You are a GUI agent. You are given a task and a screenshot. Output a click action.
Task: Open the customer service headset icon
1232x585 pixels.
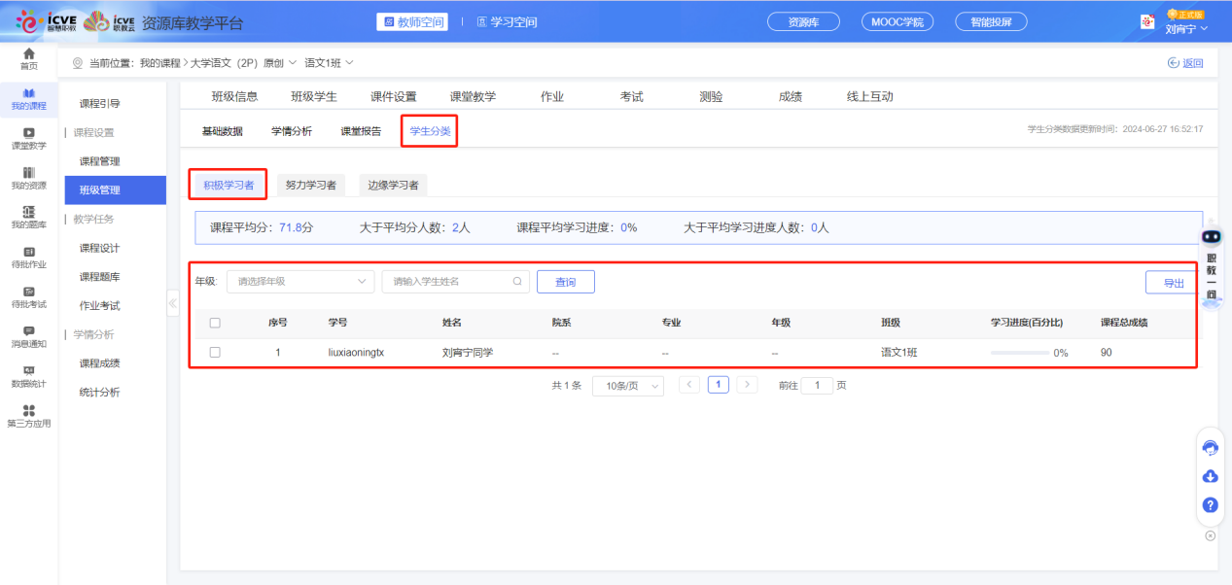tap(1209, 447)
